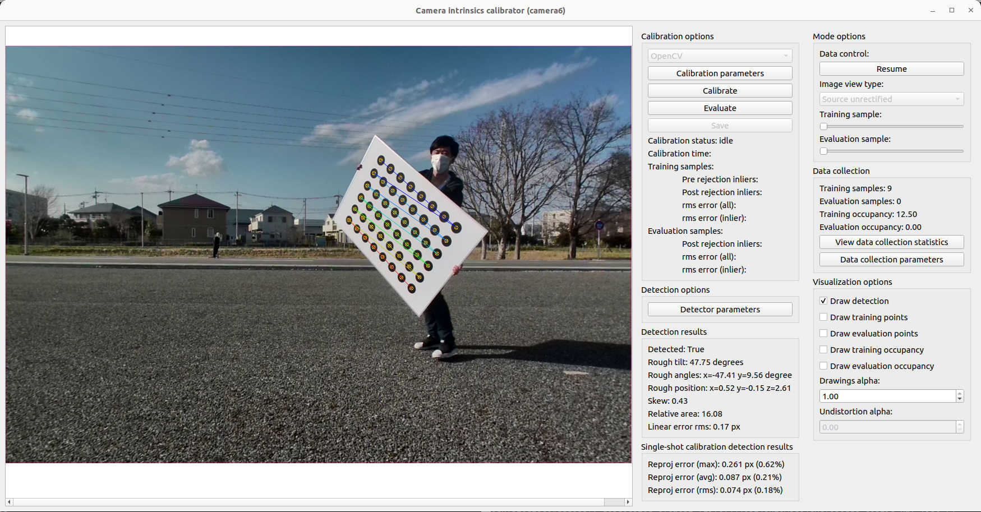Disable the Draw detection checkbox
The height and width of the screenshot is (512, 981).
(823, 301)
